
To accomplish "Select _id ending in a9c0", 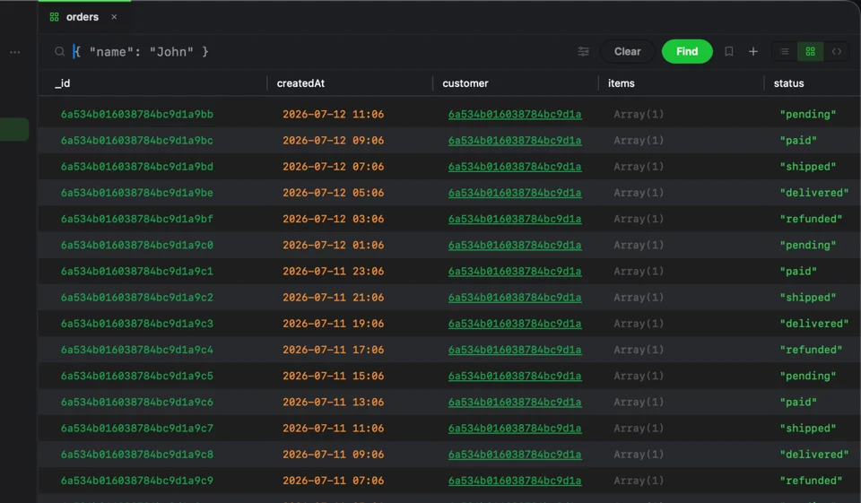I will (136, 245).
